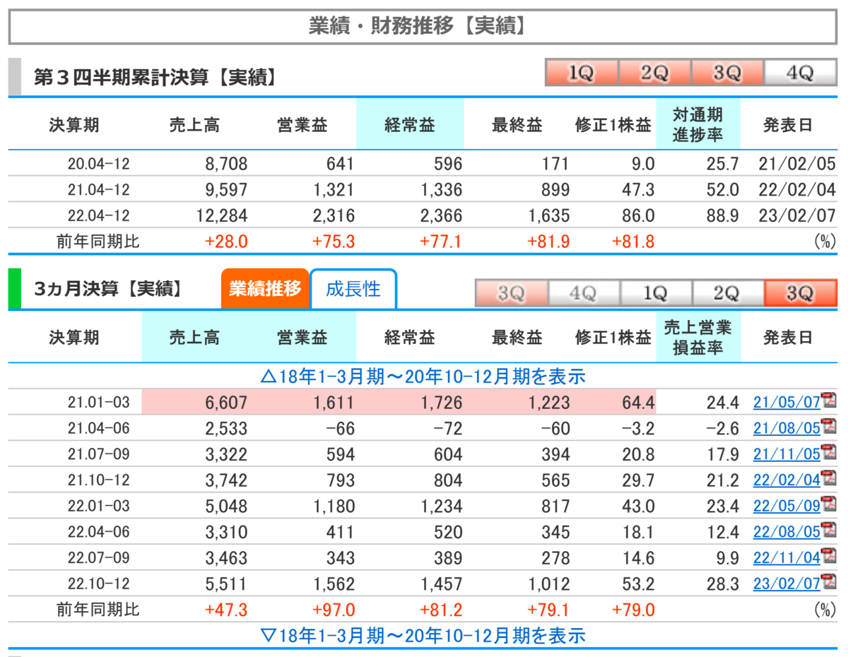
Task: Select 2Q button in 3ヵ月決算 section
Action: pyautogui.click(x=728, y=293)
